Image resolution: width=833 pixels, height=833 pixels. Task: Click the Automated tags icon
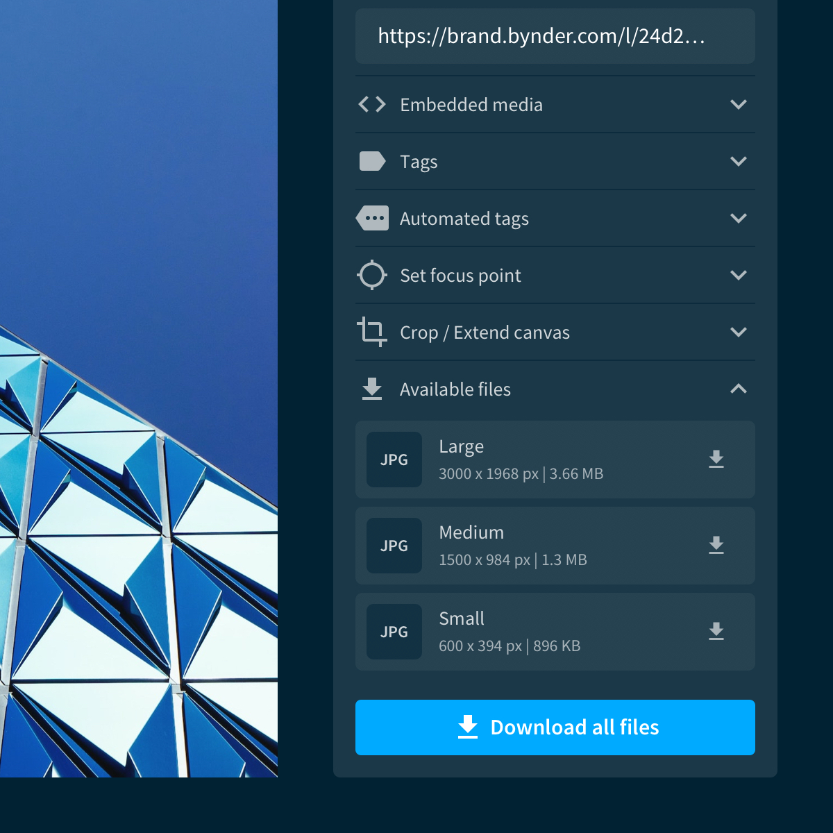(x=372, y=218)
